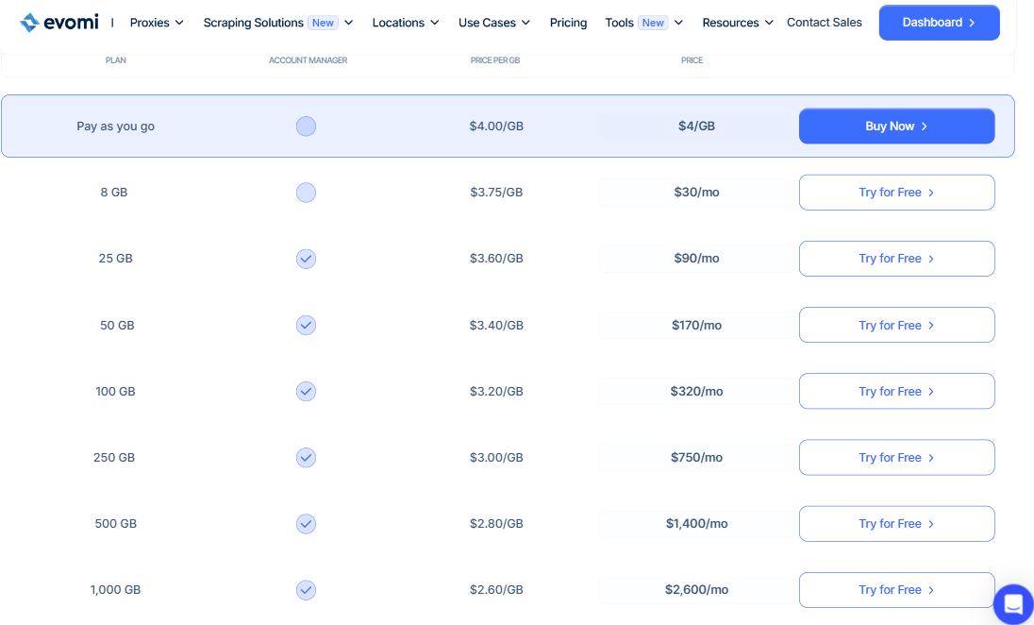Image resolution: width=1034 pixels, height=625 pixels.
Task: Open the chat support bubble icon
Action: (1013, 604)
